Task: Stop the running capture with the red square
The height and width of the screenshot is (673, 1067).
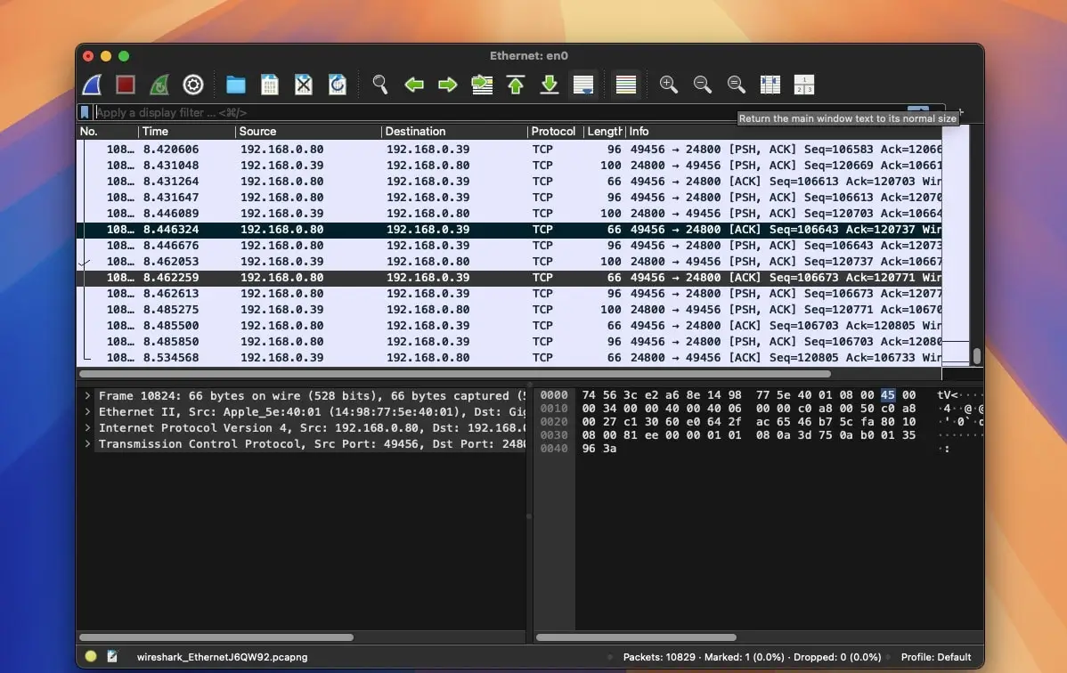Action: [126, 85]
